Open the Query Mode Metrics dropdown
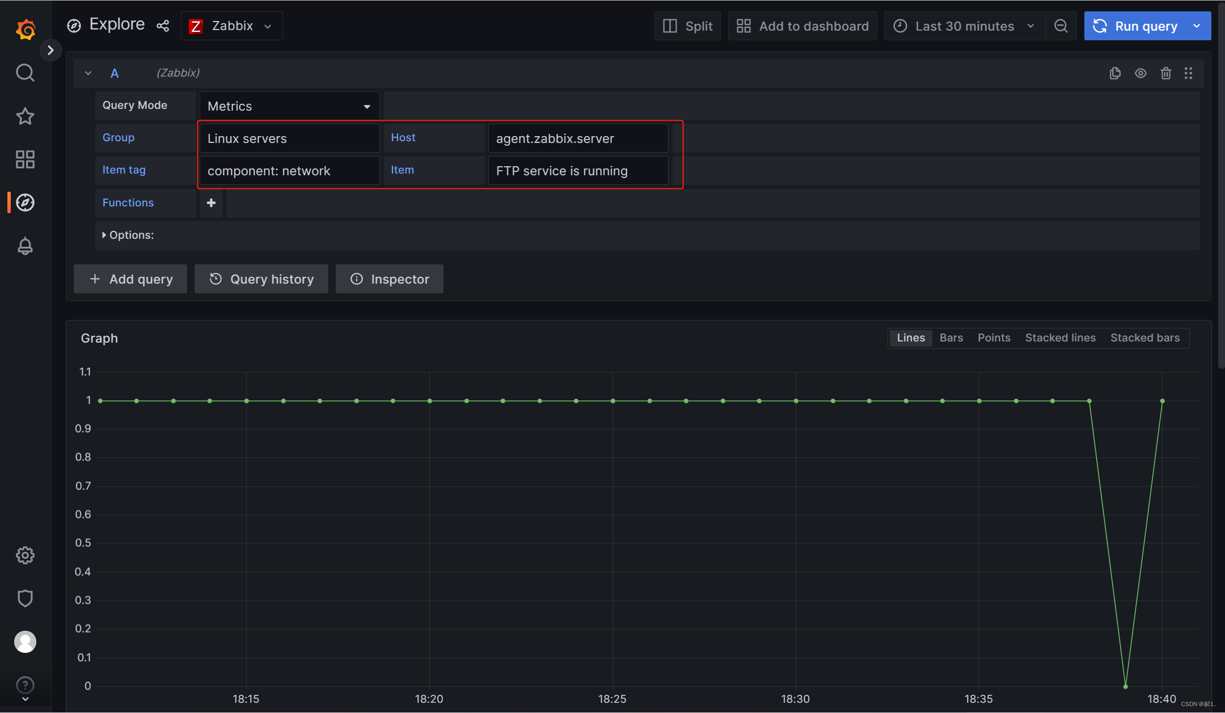The height and width of the screenshot is (713, 1225). click(289, 106)
